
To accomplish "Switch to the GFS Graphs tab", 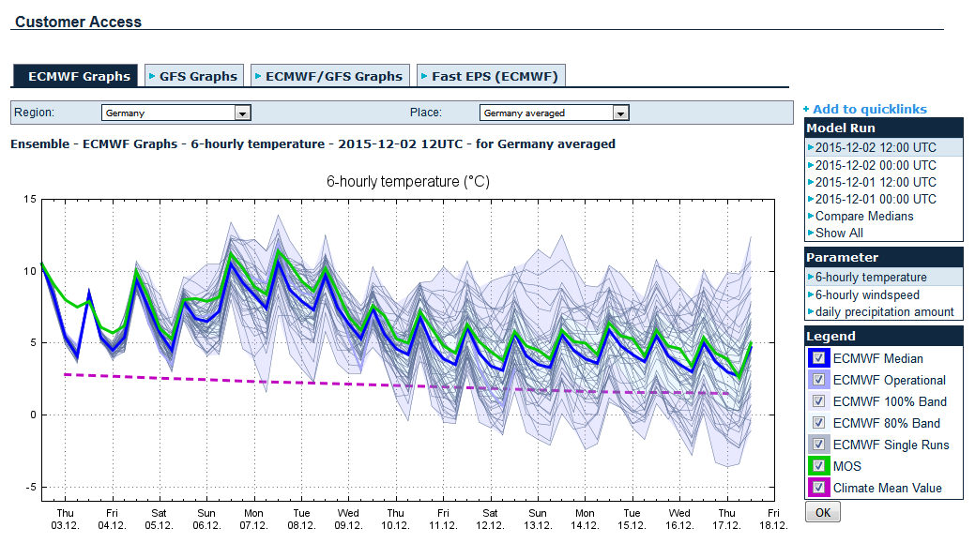I will coord(194,76).
